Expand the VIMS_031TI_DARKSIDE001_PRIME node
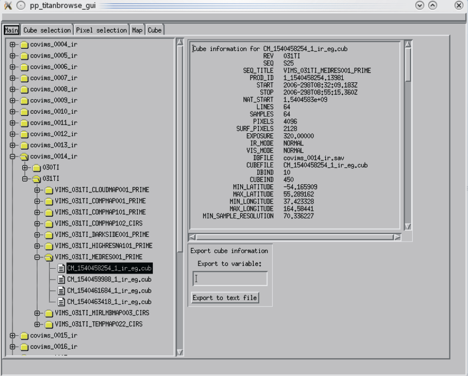Screen dimensions: 468x376 37,235
